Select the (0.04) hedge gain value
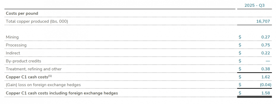The height and width of the screenshot is (104, 276). pos(265,85)
